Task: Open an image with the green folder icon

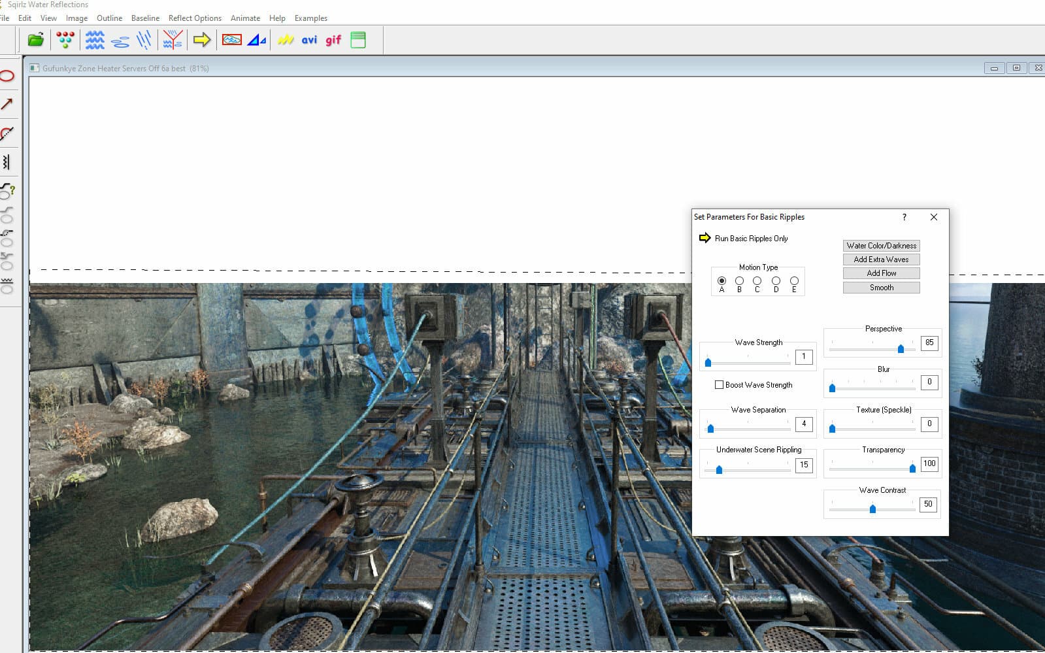Action: (36, 40)
